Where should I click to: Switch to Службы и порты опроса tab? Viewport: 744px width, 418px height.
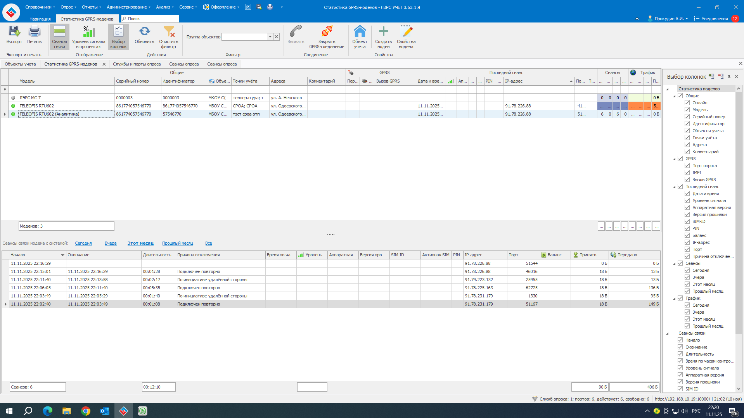137,64
